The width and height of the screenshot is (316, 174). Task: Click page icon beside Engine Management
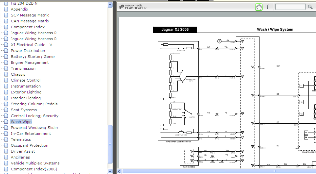[x=7, y=62]
